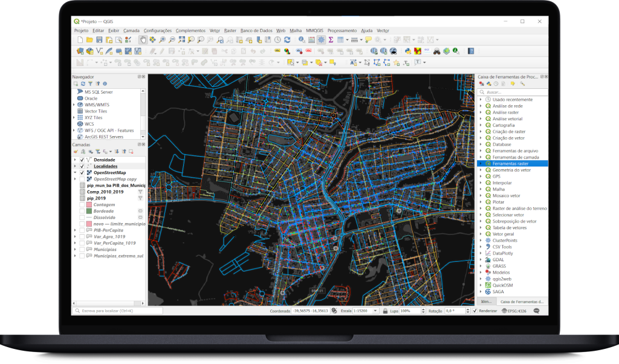Uncheck the Densidade layer visibility

[x=82, y=160]
